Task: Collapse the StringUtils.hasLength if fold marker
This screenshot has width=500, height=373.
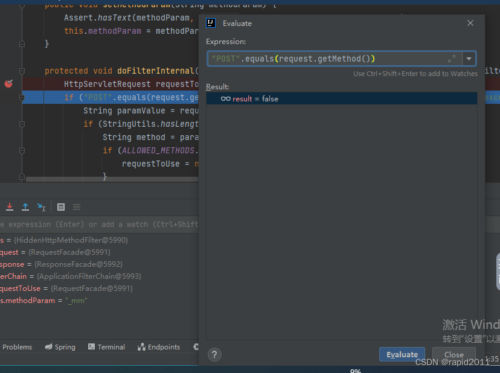Action: click(22, 124)
